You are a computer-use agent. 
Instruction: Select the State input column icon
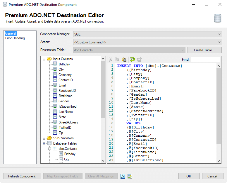55,117
